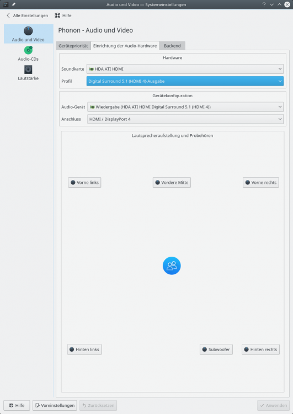
Task: Click the listener position icon
Action: point(172,266)
